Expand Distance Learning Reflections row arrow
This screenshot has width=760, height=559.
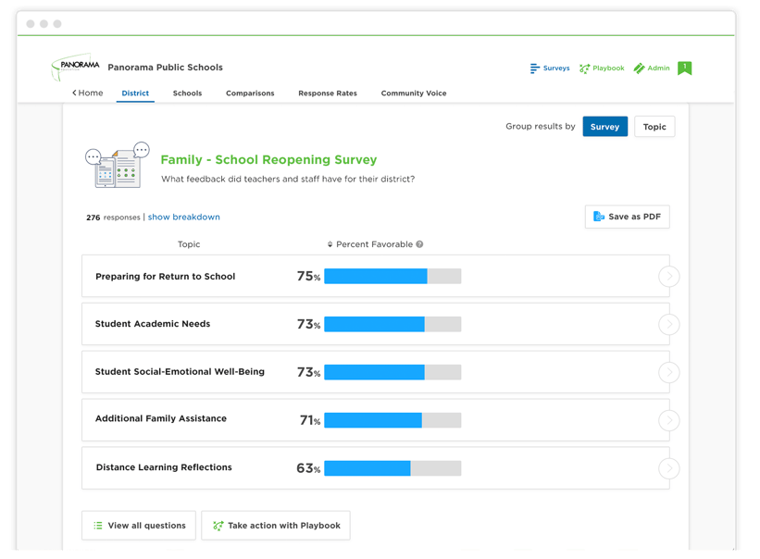click(668, 468)
